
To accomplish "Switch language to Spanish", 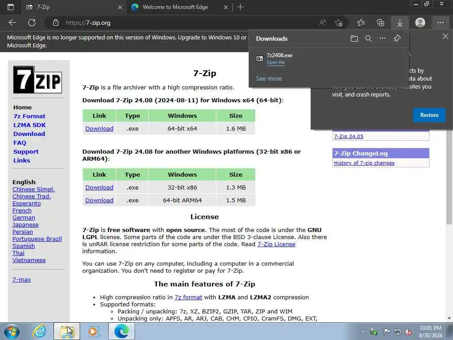I will [x=24, y=246].
